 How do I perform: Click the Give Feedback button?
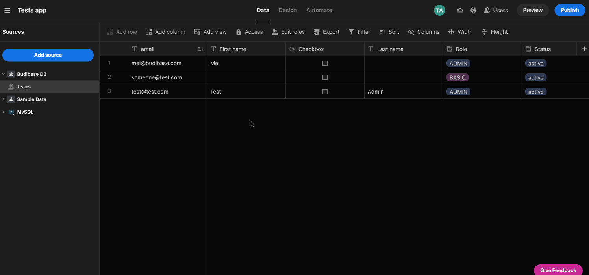tap(558, 270)
